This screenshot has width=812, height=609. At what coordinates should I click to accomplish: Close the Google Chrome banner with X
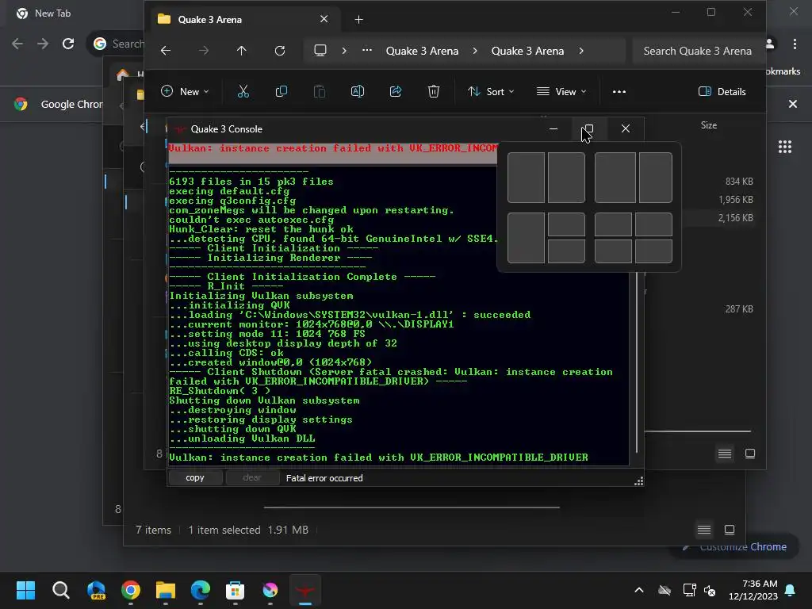tap(792, 104)
